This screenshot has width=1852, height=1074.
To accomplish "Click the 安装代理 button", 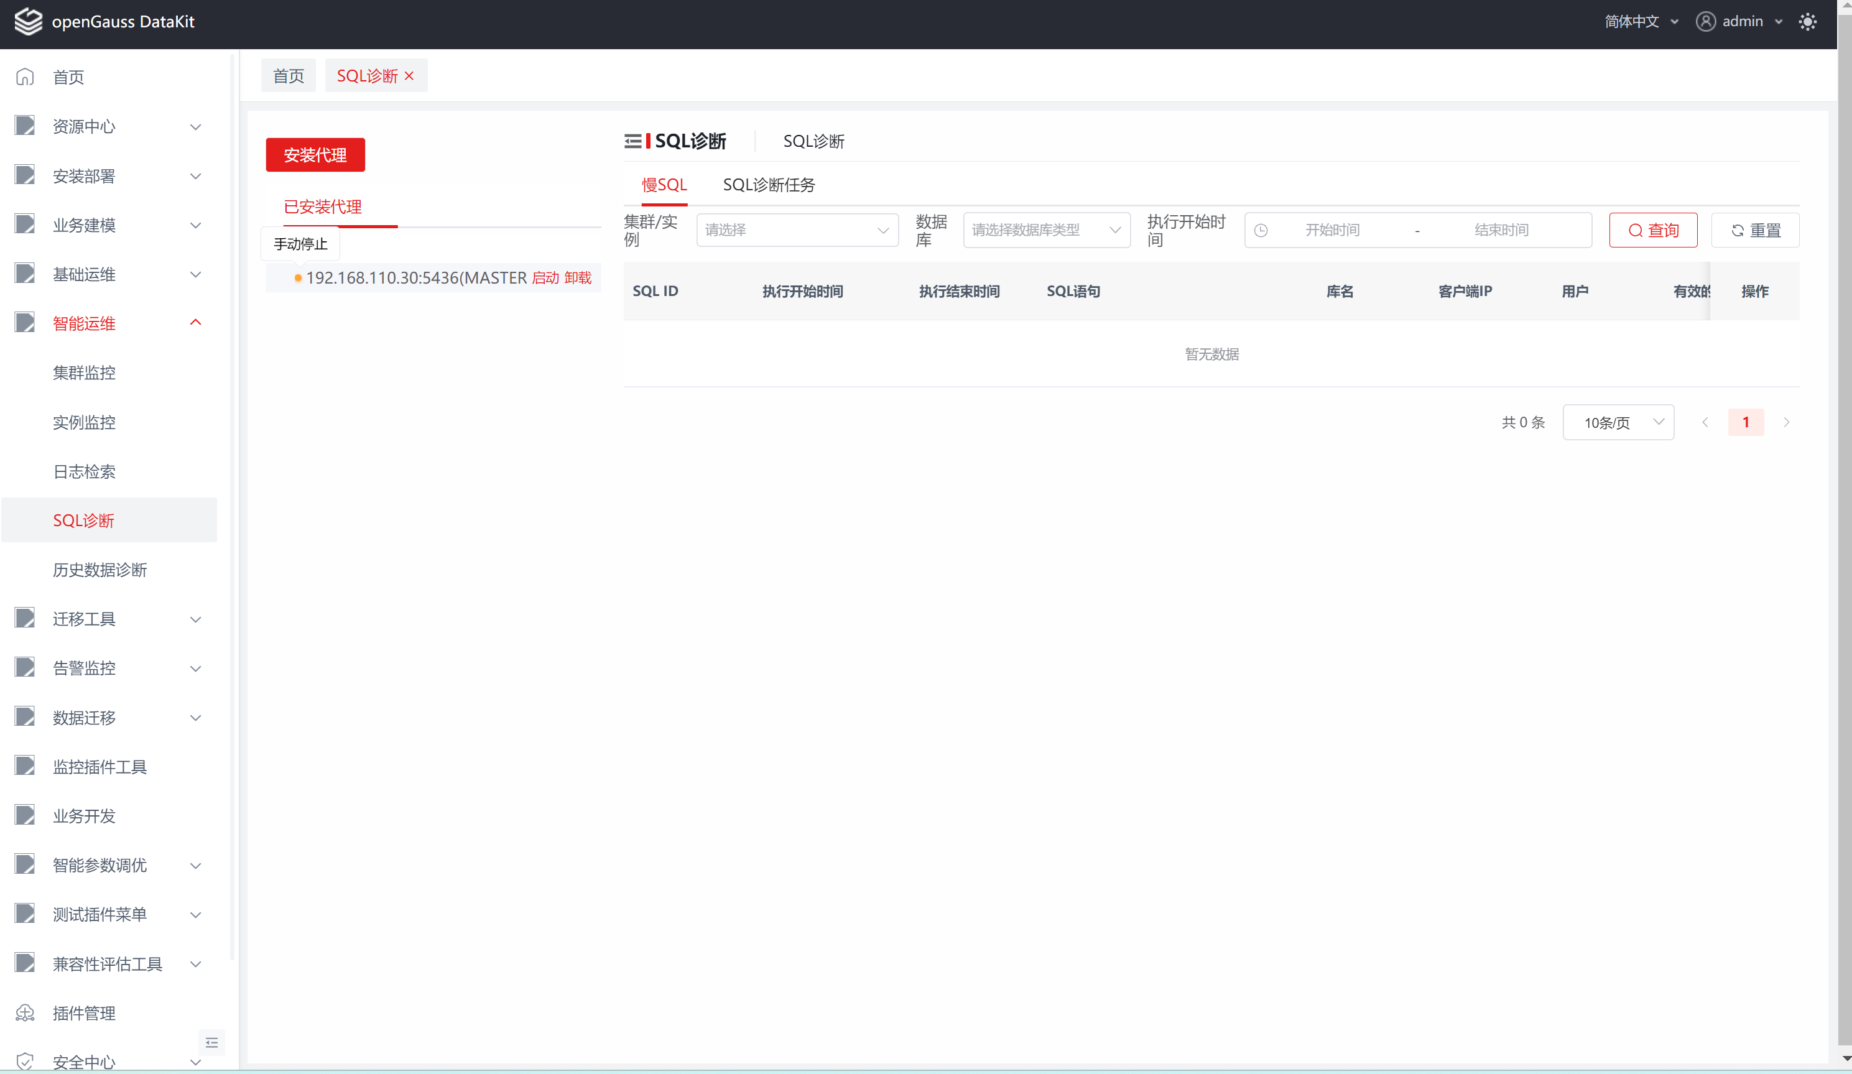I will click(x=315, y=155).
